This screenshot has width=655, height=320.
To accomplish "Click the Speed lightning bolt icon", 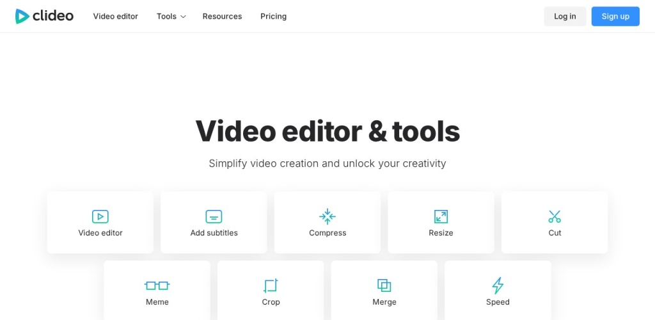I will (x=498, y=285).
